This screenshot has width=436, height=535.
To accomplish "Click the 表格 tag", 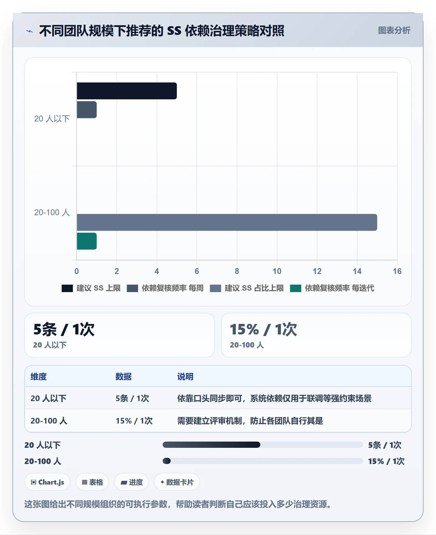I will click(x=92, y=482).
